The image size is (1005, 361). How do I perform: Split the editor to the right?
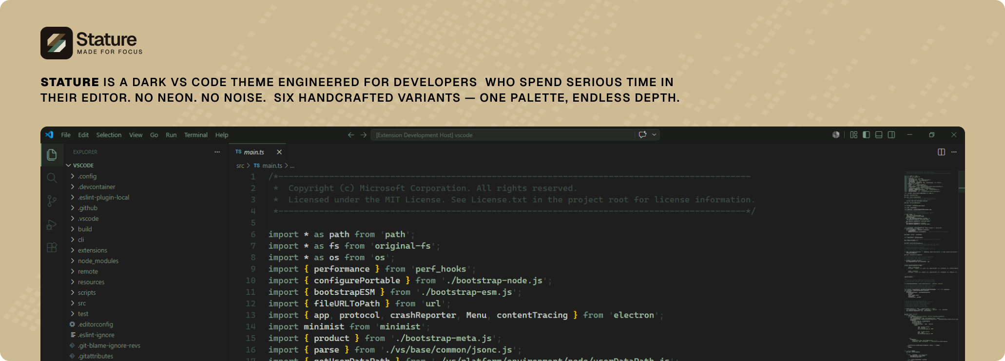[941, 152]
